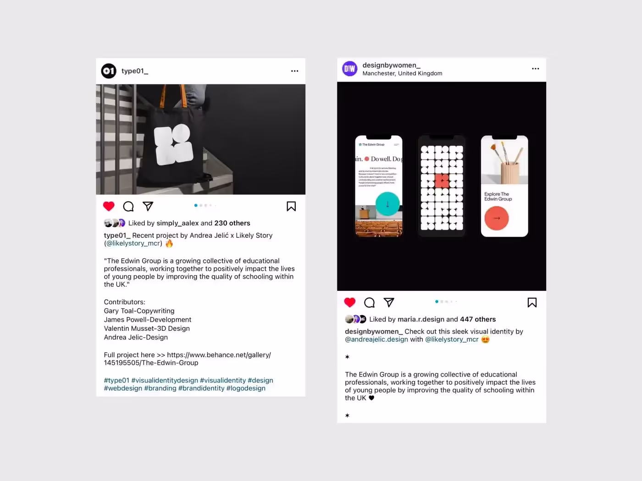Share the designbywomen_ post via paper plane icon
The image size is (642, 481).
tap(389, 302)
